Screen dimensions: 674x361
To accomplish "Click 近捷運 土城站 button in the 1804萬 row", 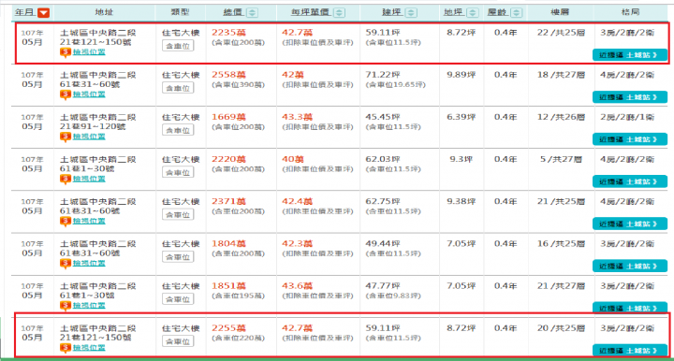I will [630, 267].
